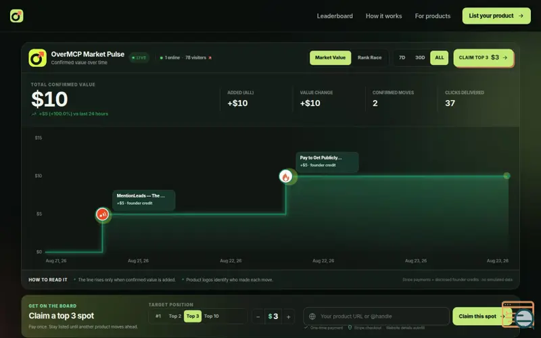Image resolution: width=541 pixels, height=338 pixels.
Task: Select the 30D time range
Action: tap(420, 57)
